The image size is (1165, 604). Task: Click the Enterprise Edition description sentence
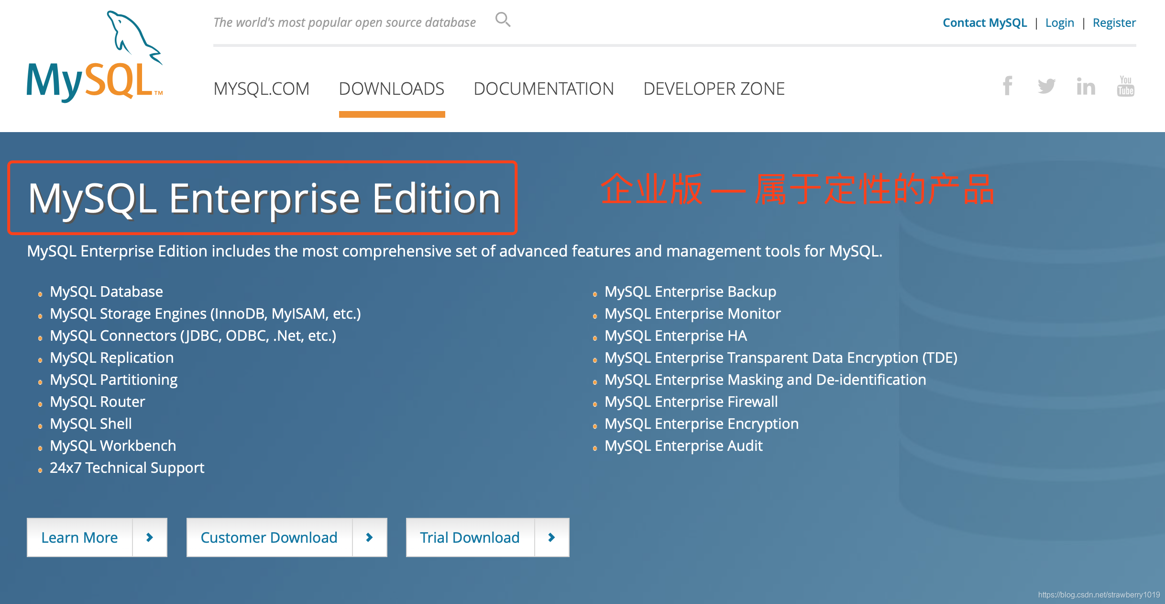coord(455,251)
